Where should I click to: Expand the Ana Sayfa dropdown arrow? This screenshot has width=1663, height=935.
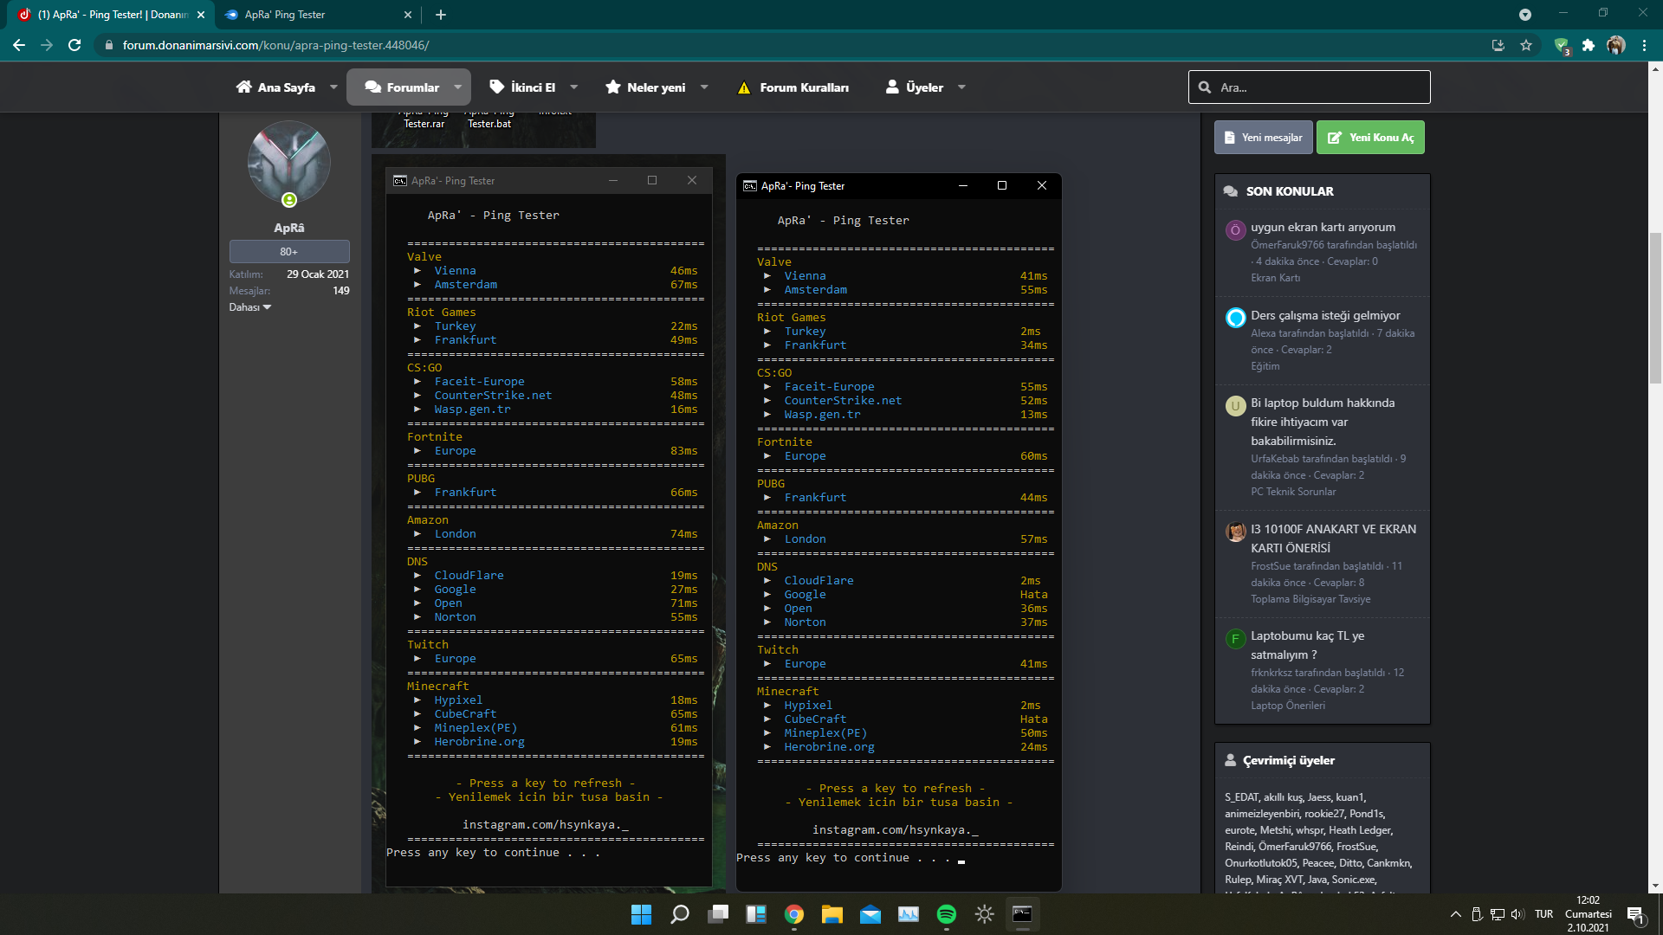tap(333, 87)
